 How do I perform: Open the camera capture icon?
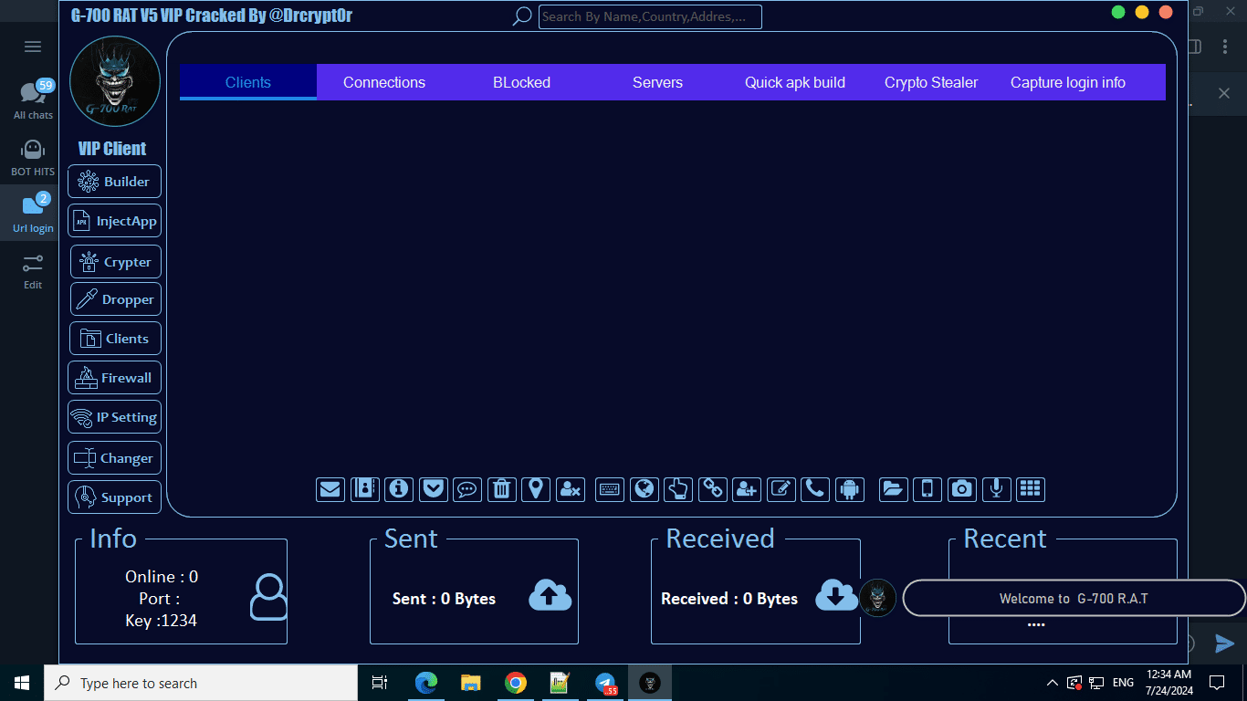(x=961, y=489)
